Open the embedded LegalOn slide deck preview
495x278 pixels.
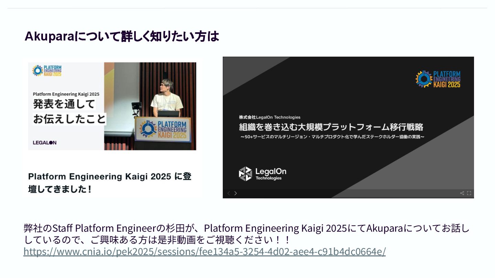click(x=348, y=127)
